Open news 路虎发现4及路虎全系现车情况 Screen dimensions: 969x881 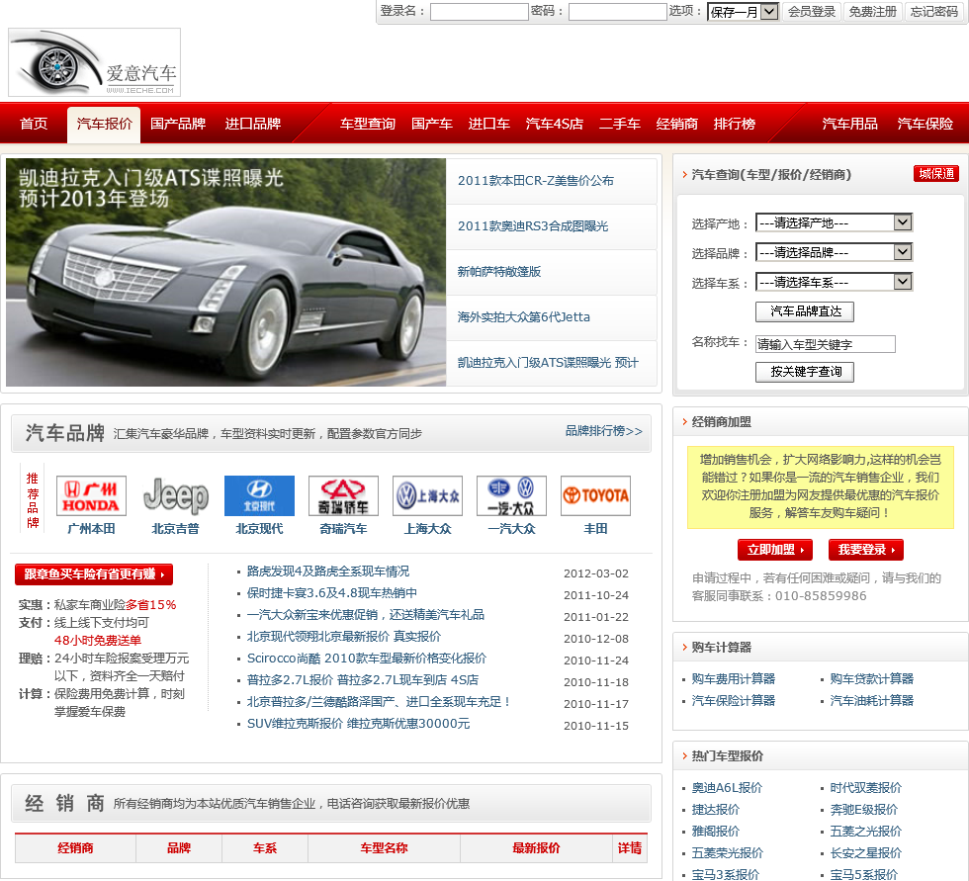coord(328,571)
